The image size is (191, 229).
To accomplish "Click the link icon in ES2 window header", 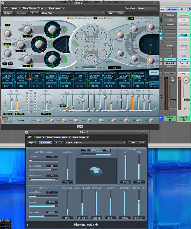I will pos(5,8).
